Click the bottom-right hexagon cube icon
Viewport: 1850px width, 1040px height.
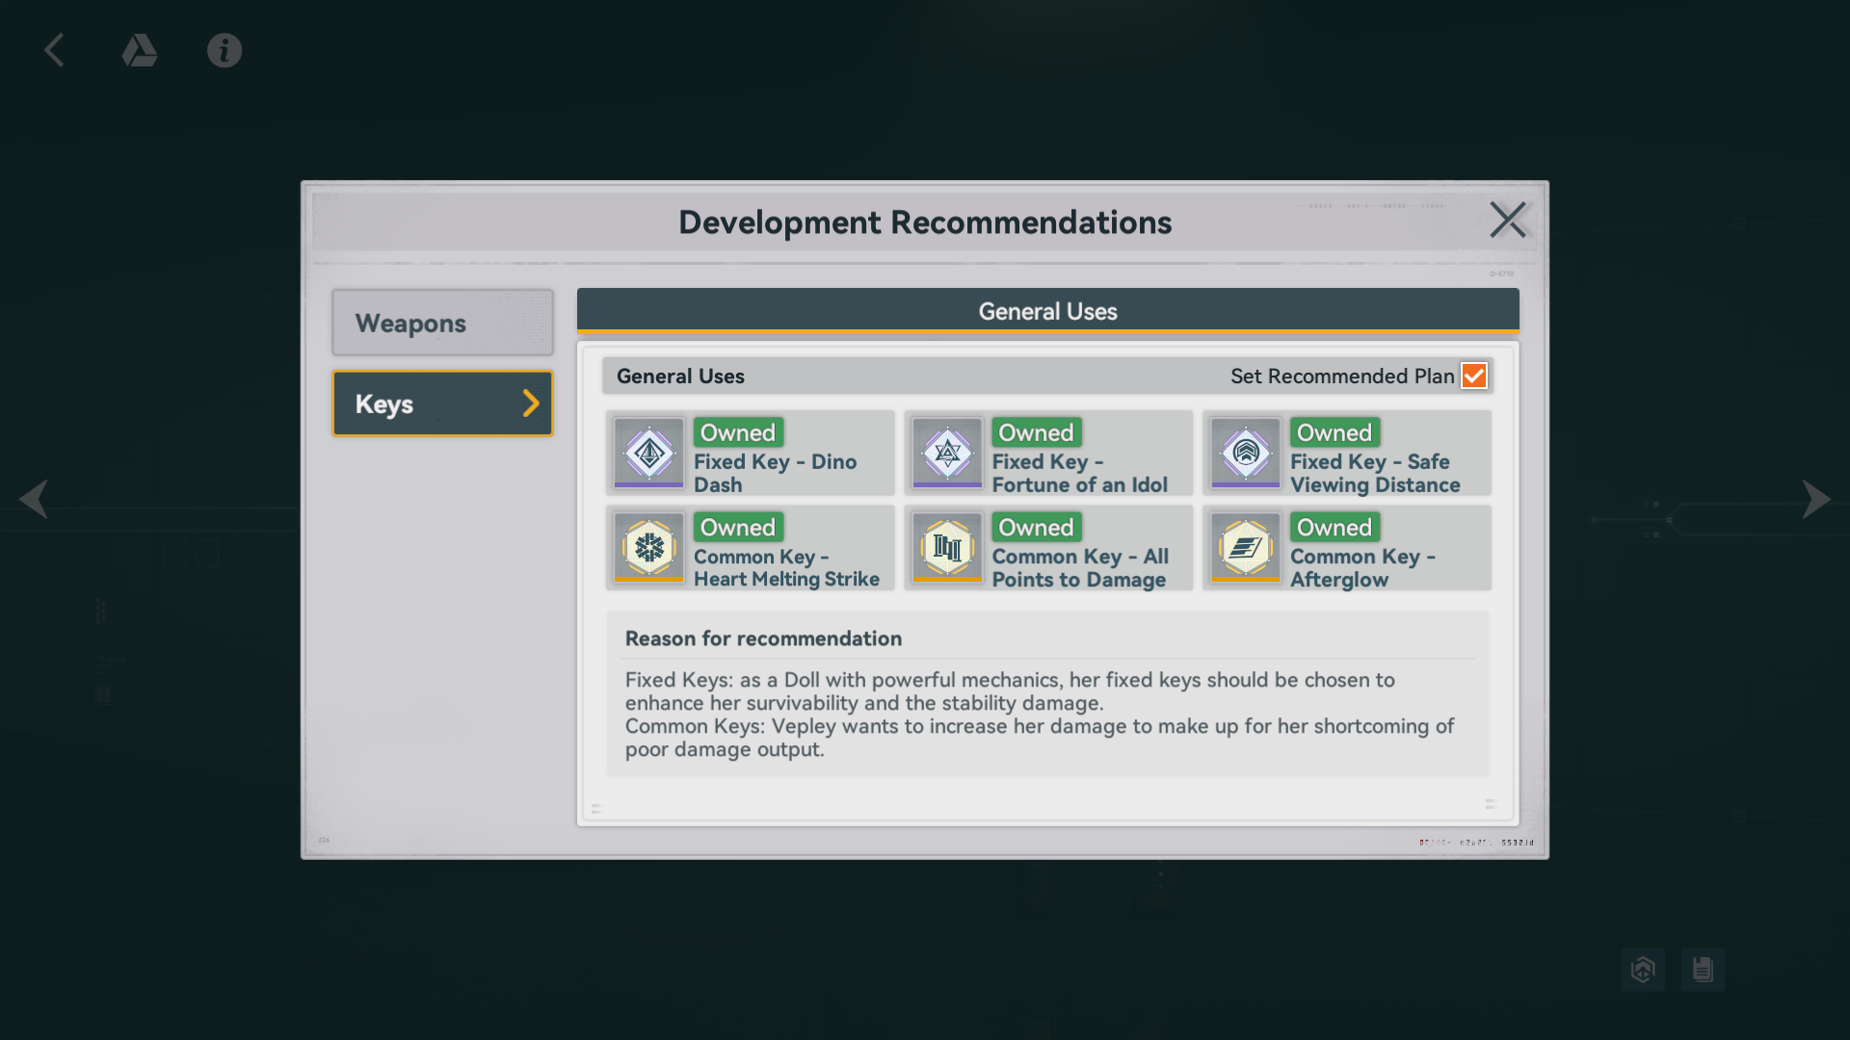point(1643,969)
